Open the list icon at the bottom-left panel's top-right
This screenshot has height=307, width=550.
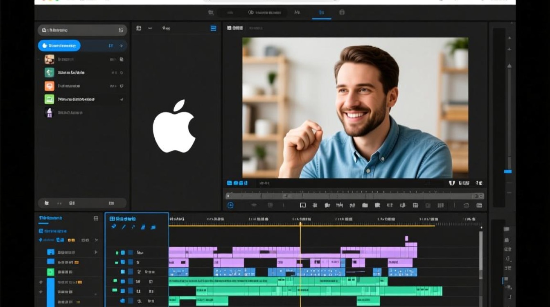96,218
